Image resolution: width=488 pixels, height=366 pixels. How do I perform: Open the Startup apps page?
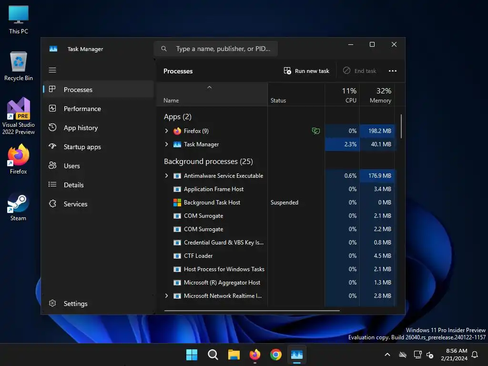98,147
